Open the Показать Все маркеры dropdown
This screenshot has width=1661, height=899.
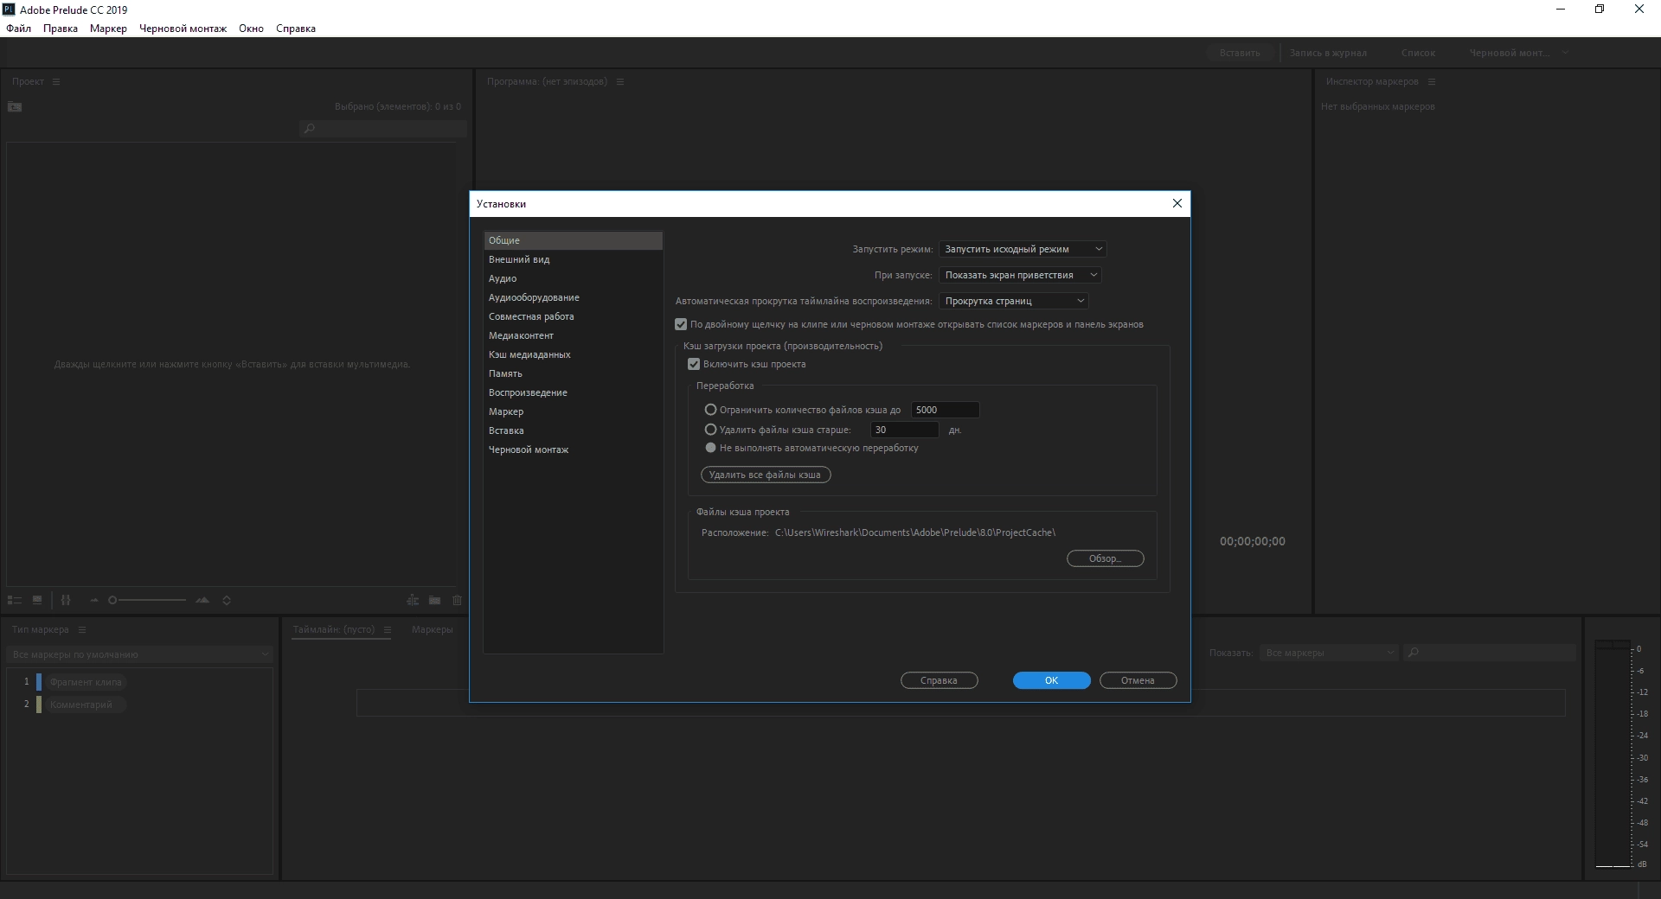[x=1329, y=653]
